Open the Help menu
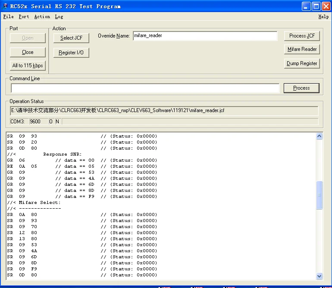This screenshot has height=288, width=332. (323, 16)
